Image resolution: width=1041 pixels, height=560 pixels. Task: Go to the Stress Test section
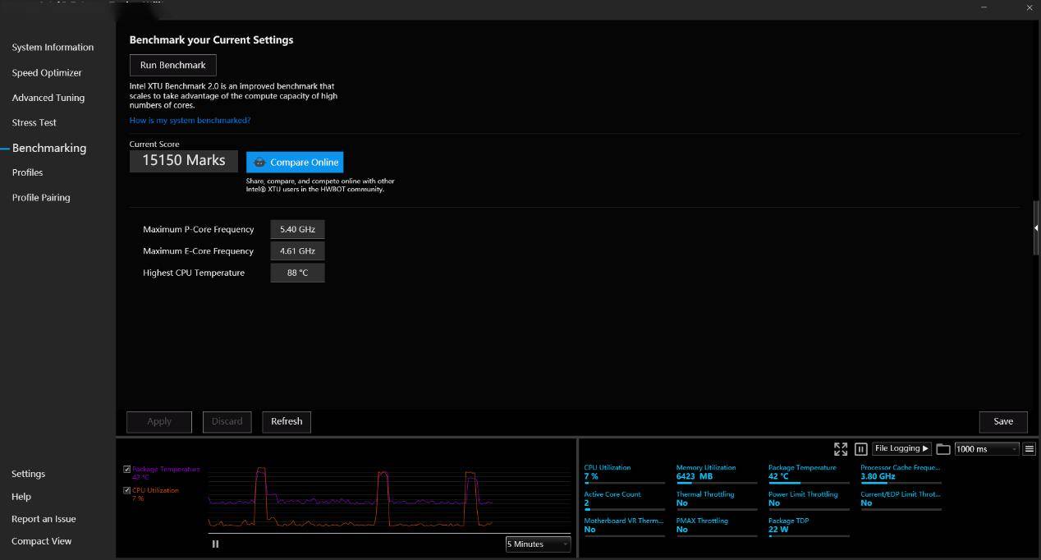34,122
